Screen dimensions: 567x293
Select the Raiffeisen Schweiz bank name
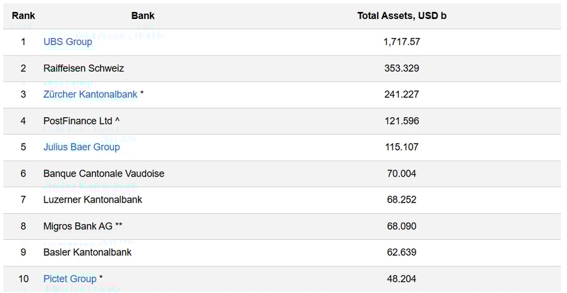pyautogui.click(x=84, y=68)
